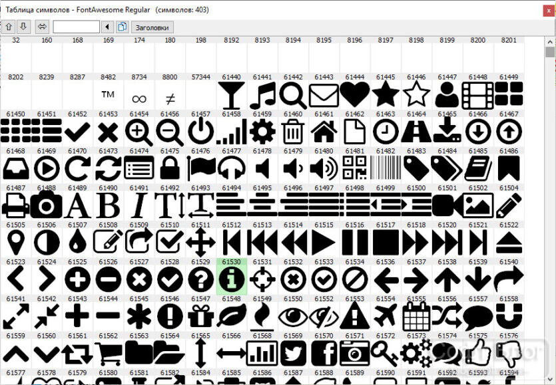Select the gift box glyph 61547
The width and height of the screenshot is (556, 385).
click(x=200, y=317)
